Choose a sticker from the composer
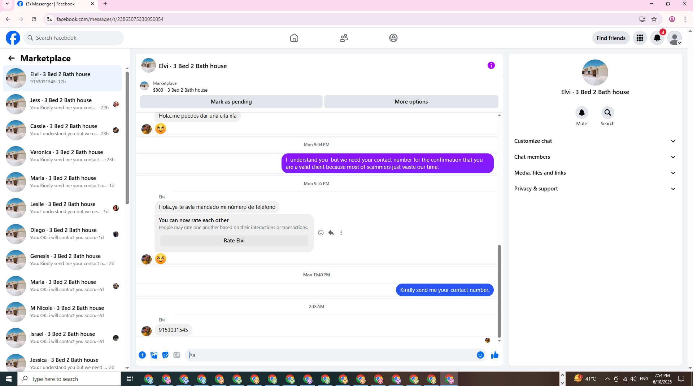The height and width of the screenshot is (386, 693). [165, 355]
